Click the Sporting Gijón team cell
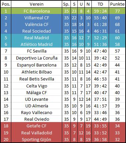 (x=37, y=139)
